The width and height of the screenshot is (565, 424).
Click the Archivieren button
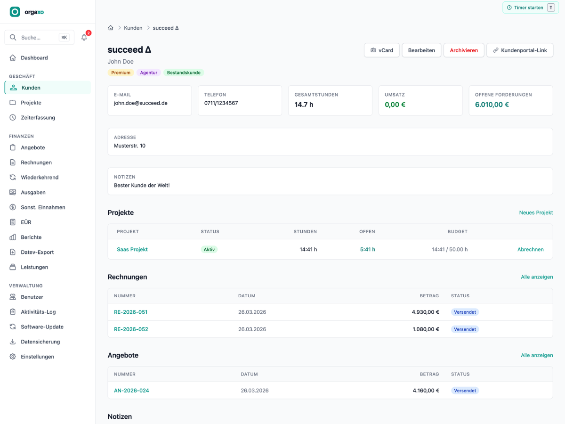[464, 50]
